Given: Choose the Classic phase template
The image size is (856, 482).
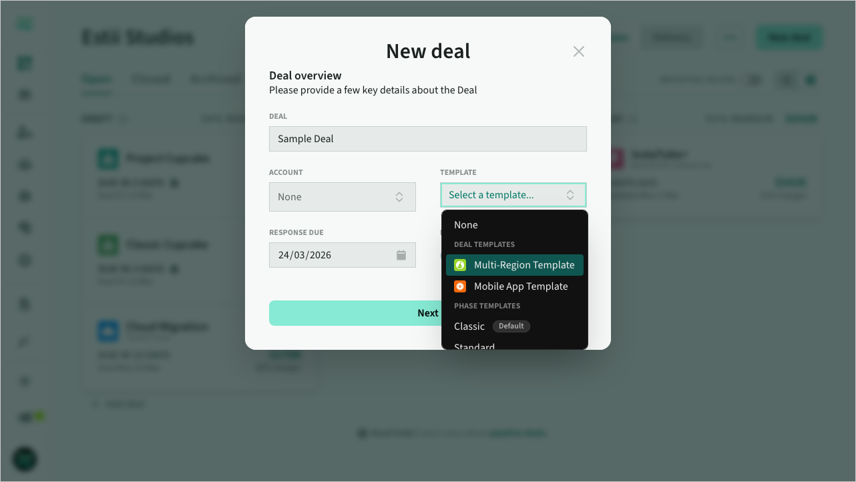Looking at the screenshot, I should pyautogui.click(x=469, y=326).
